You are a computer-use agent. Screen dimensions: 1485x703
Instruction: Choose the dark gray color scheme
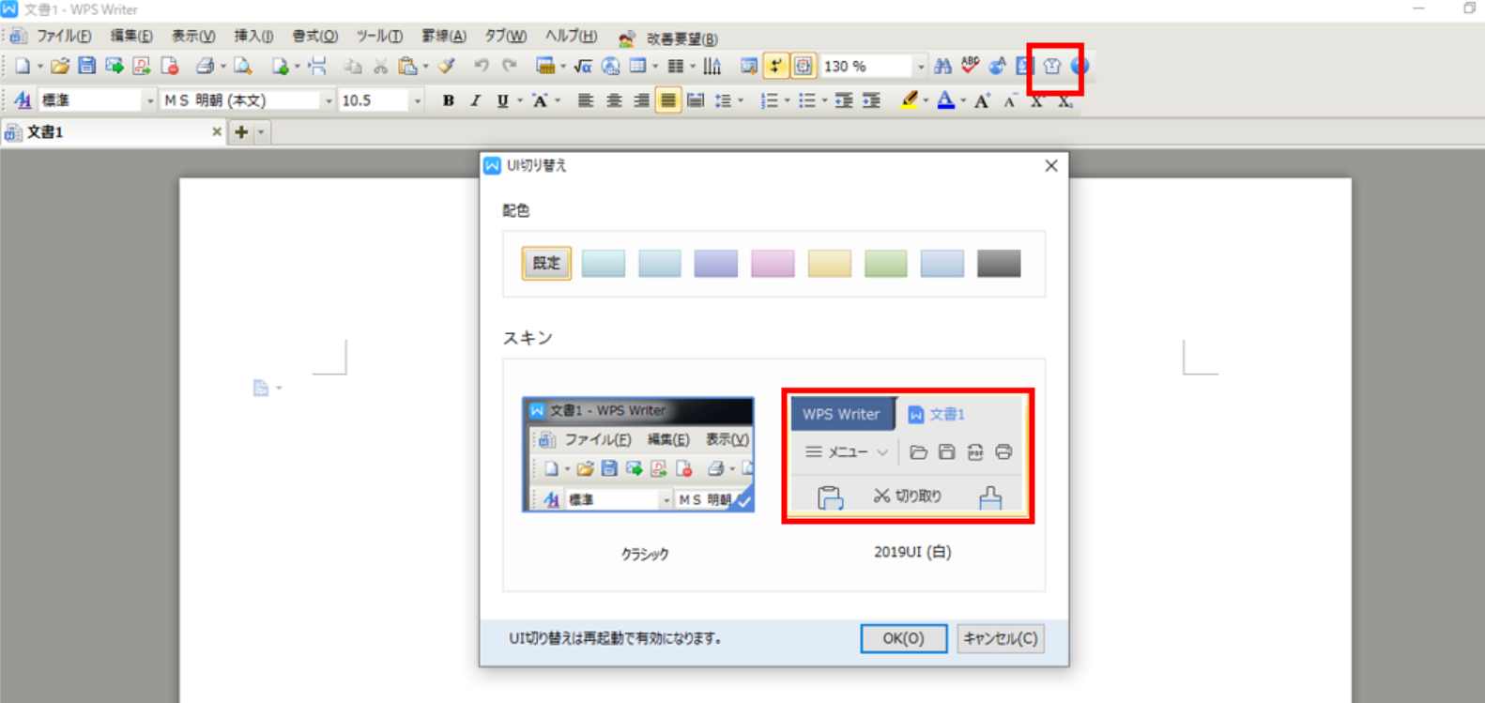[x=999, y=264]
